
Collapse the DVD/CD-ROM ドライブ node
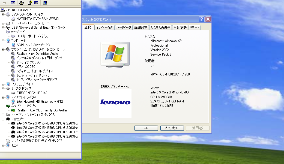(x=3, y=14)
